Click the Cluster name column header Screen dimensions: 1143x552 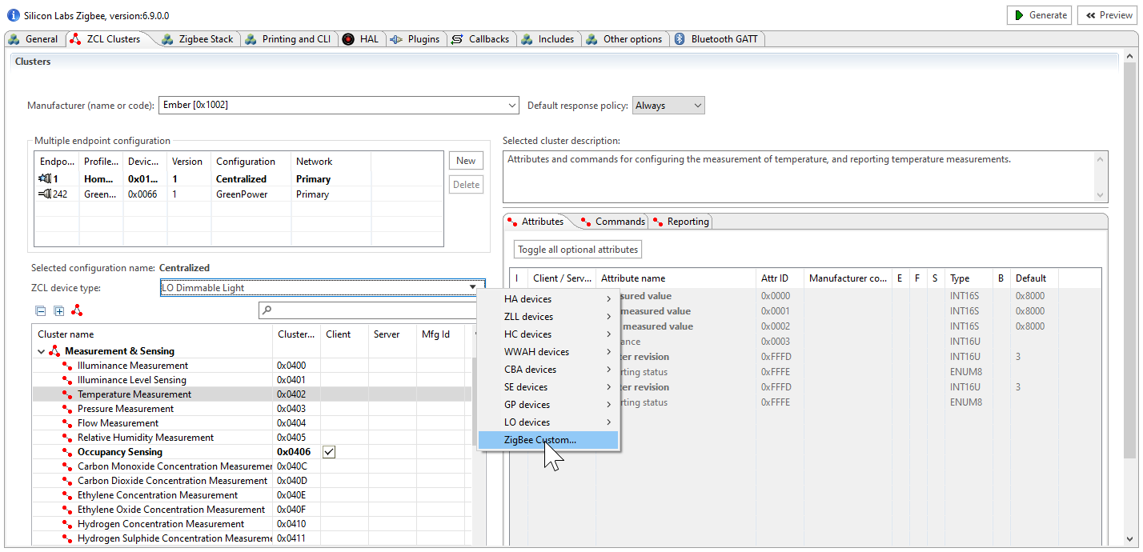pyautogui.click(x=153, y=334)
